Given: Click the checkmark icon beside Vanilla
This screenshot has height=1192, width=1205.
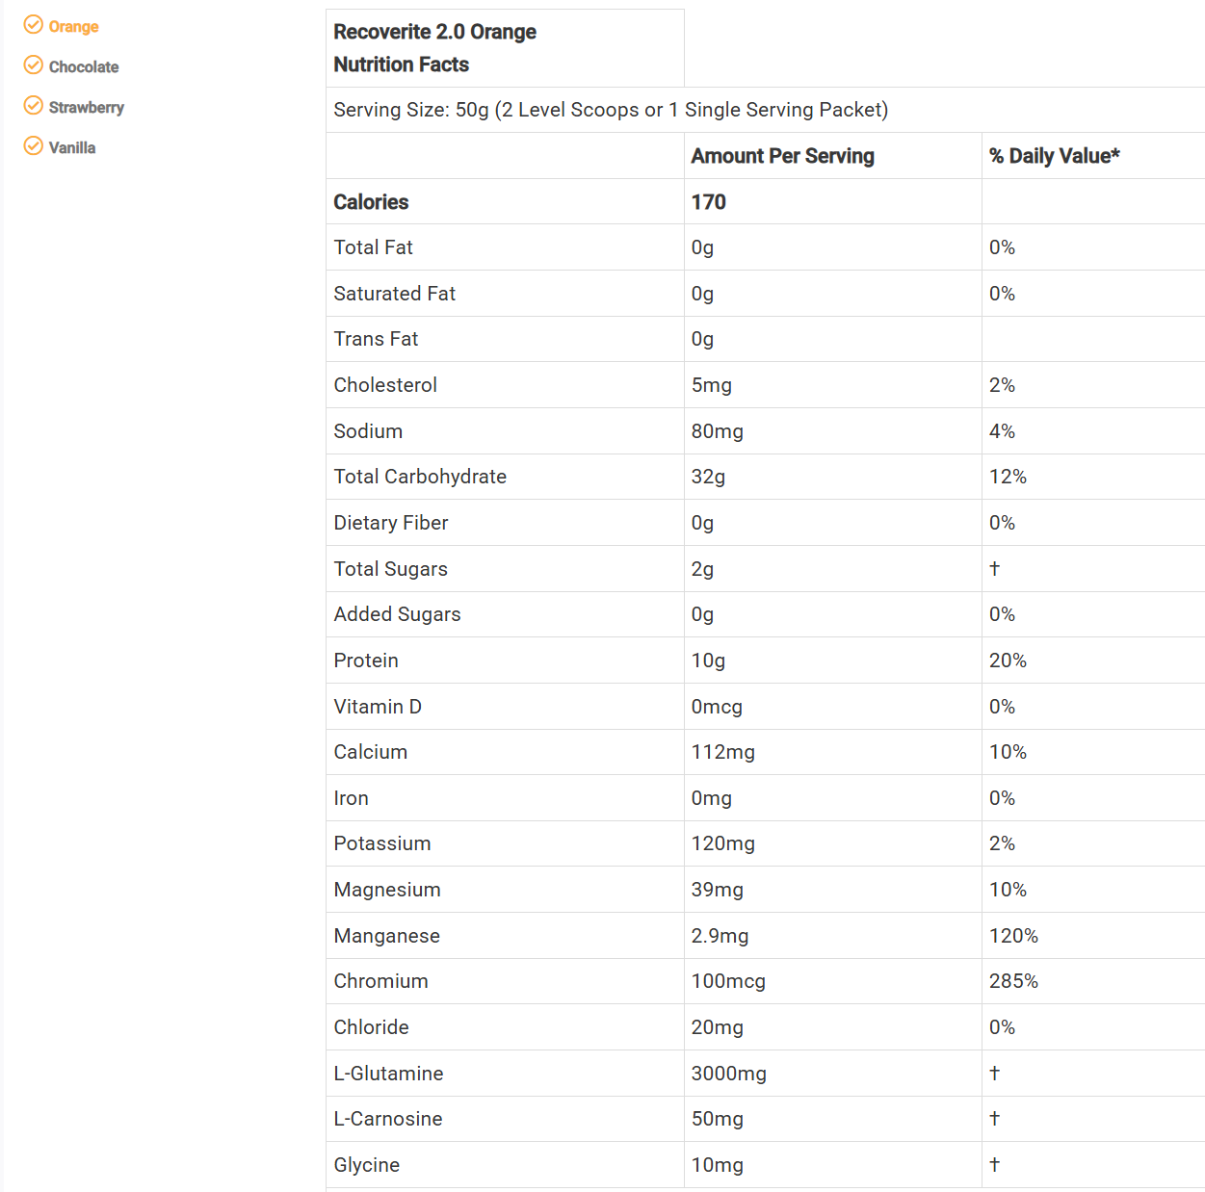Looking at the screenshot, I should pyautogui.click(x=33, y=146).
